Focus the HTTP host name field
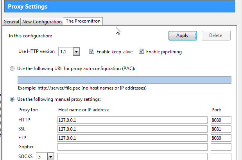Screen dimensions: 242x160 coord(132,120)
